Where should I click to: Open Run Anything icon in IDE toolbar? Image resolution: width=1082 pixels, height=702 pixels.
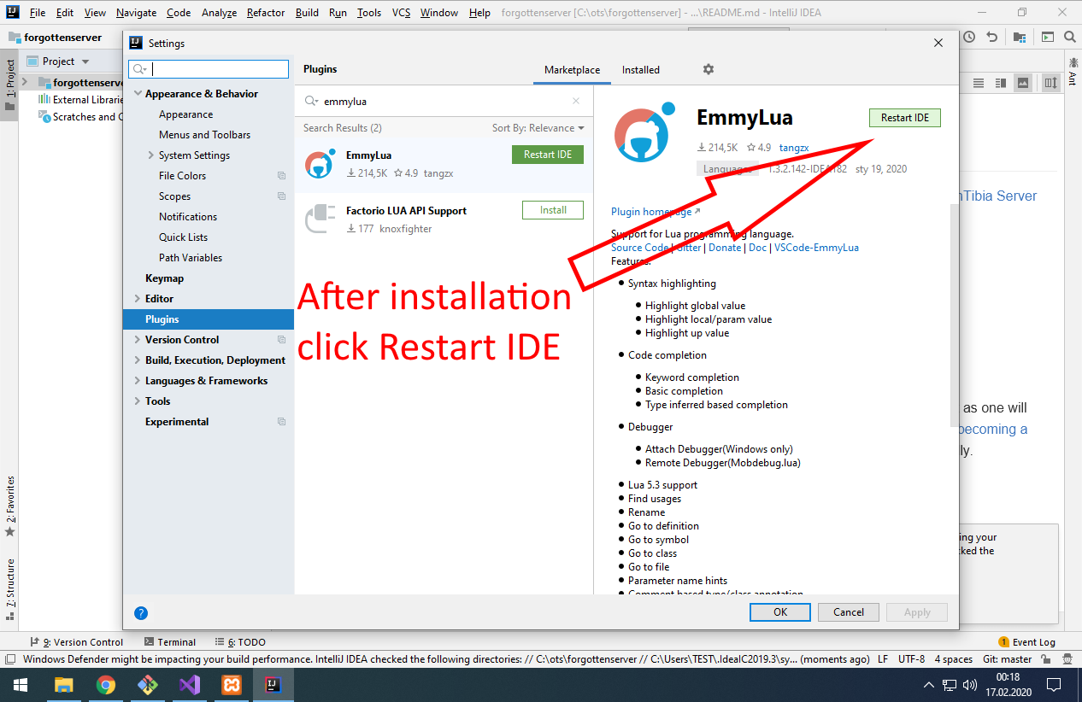click(x=1046, y=37)
